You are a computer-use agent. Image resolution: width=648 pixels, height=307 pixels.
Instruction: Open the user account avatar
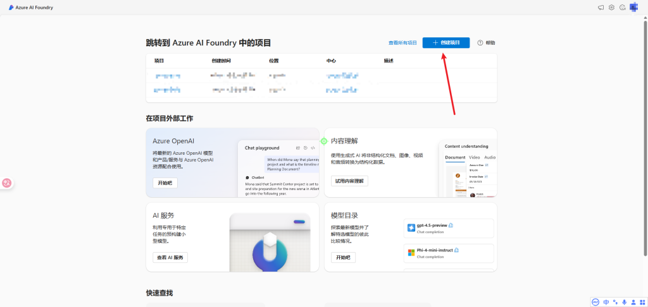(x=634, y=7)
